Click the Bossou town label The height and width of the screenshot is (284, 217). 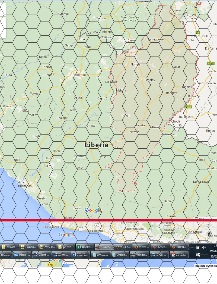click(x=175, y=10)
